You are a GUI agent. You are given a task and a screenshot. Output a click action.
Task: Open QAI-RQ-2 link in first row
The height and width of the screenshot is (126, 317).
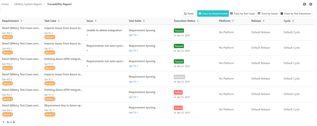pyautogui.click(x=7, y=33)
